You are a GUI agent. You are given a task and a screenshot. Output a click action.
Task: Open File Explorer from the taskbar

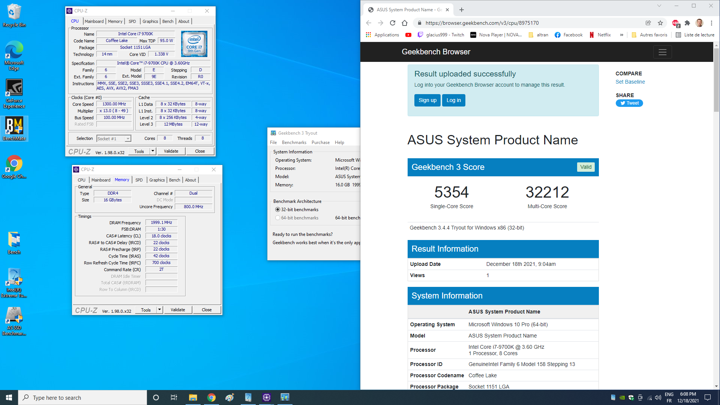193,397
